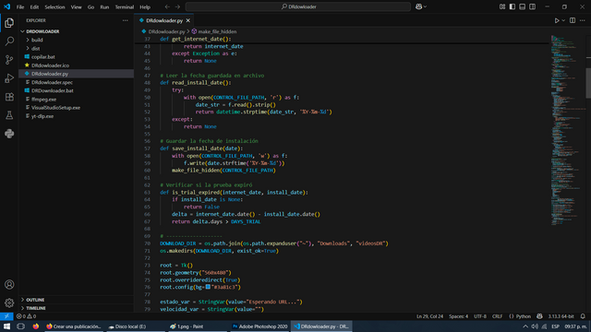This screenshot has height=332, width=591.
Task: Open DRdowloader.ico file
Action: coord(50,65)
